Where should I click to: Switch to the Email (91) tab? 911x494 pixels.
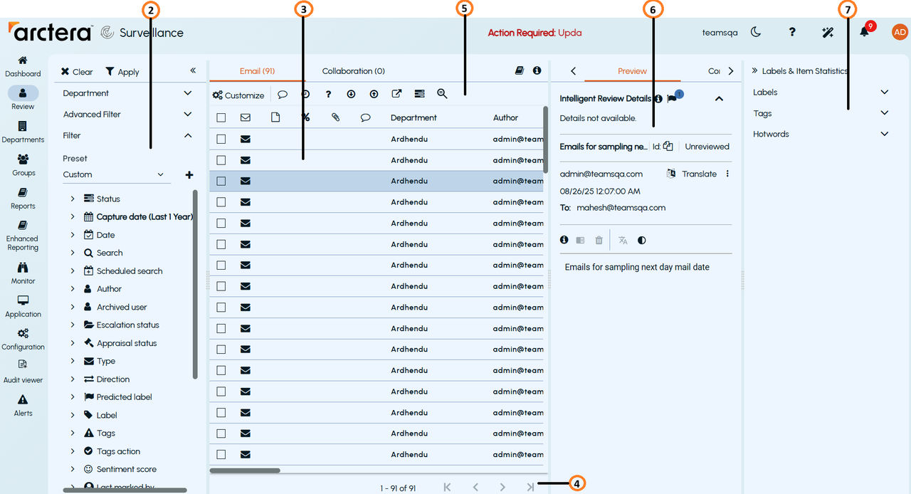click(258, 71)
